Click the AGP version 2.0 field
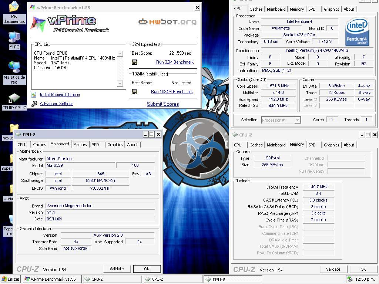Screen dimensions: 379x284 pyautogui.click(x=108, y=235)
